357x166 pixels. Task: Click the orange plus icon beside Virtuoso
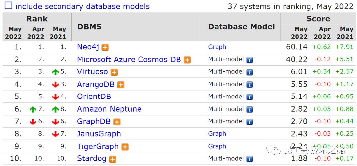tap(114, 72)
